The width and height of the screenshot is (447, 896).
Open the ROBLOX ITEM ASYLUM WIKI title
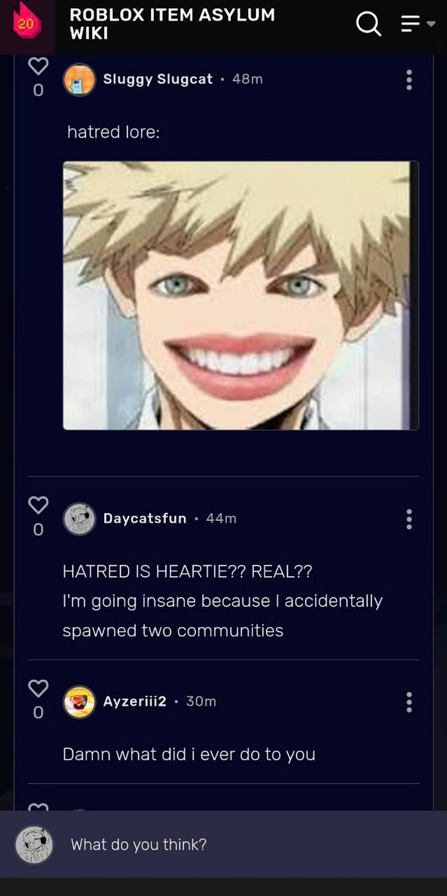point(172,24)
